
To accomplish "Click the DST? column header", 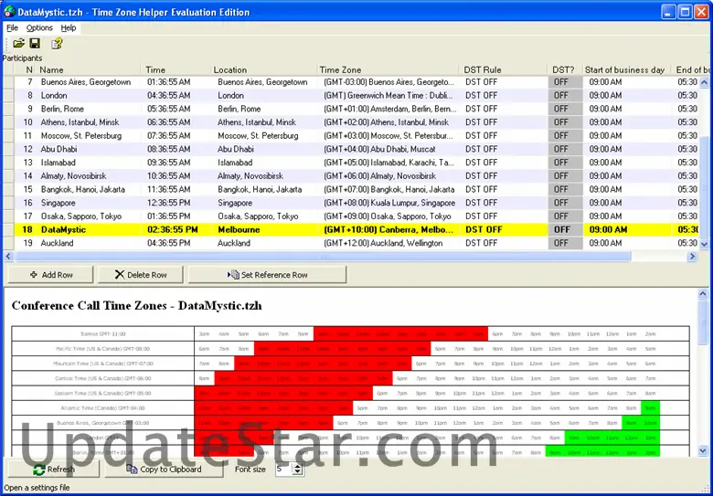I will (x=565, y=69).
